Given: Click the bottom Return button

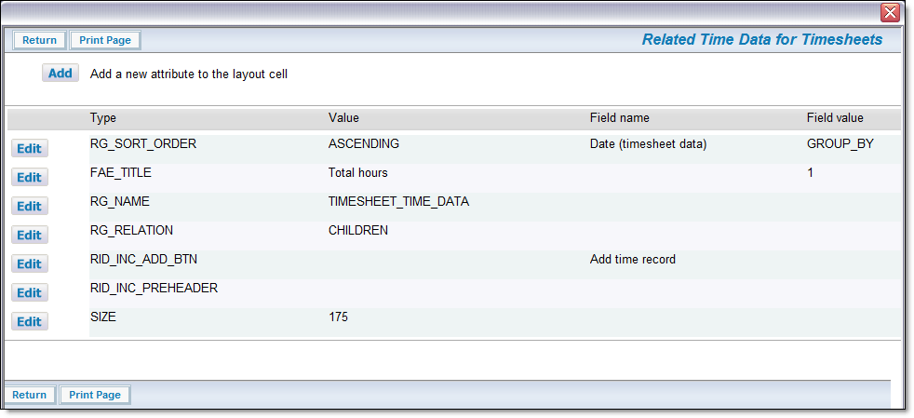Looking at the screenshot, I should 29,395.
